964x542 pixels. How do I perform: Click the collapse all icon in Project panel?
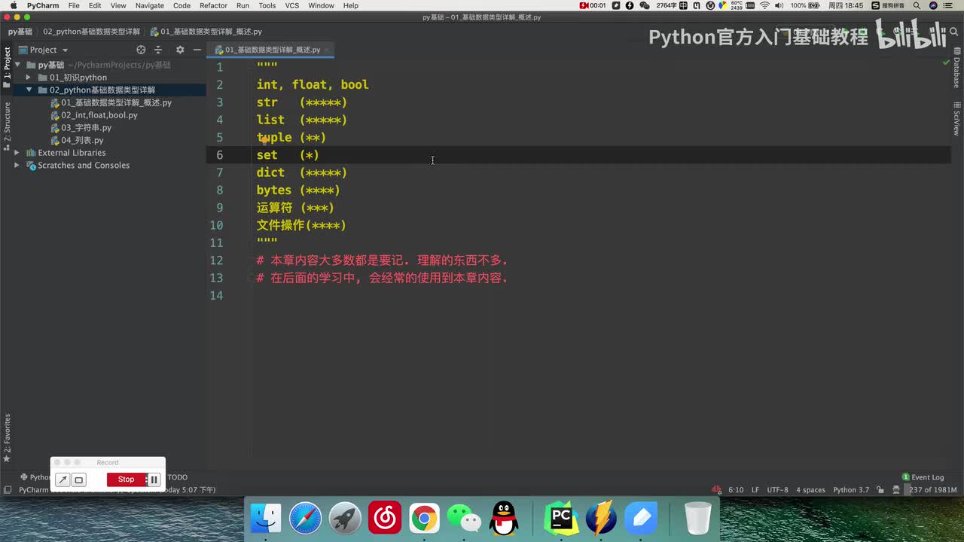point(158,50)
